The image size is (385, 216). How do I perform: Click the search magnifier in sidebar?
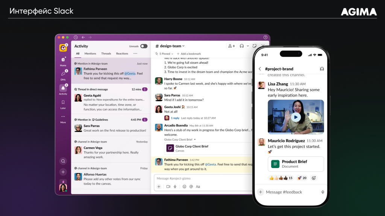[63, 161]
